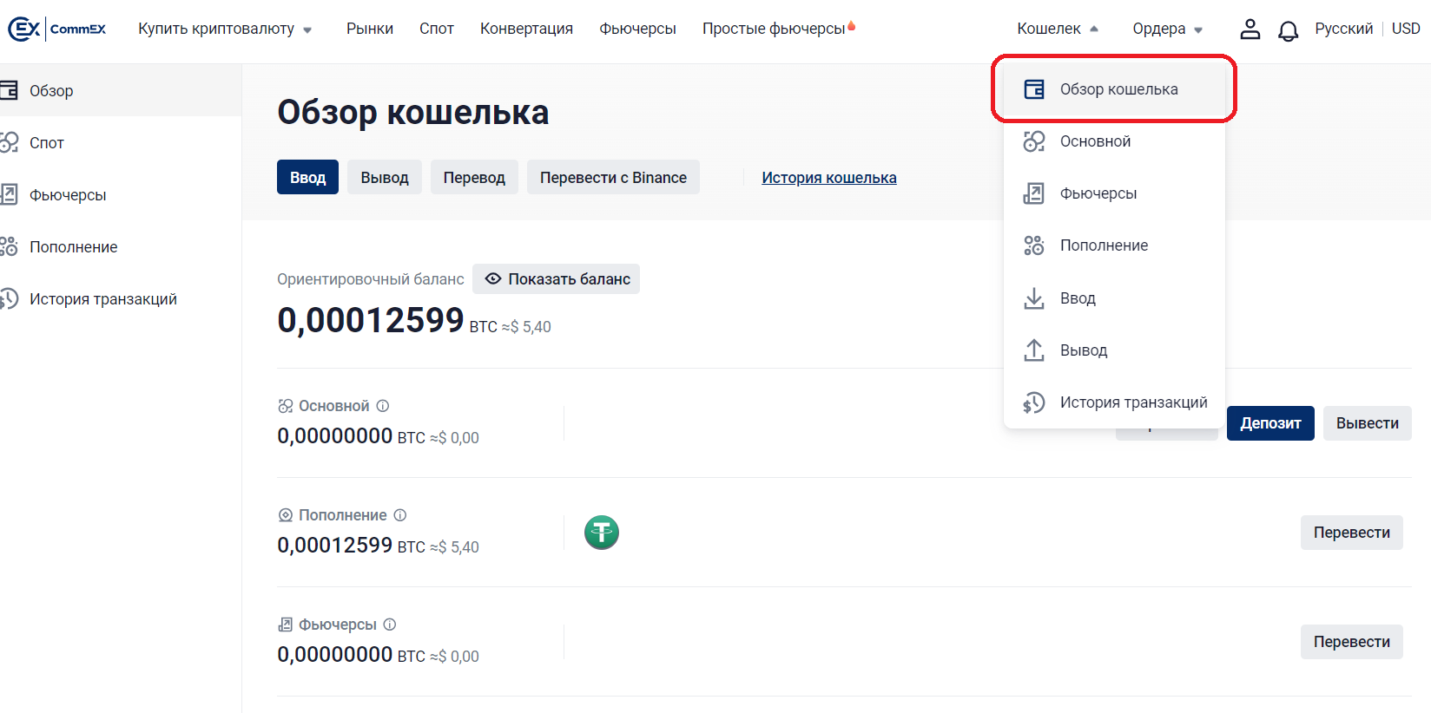
Task: Open Обзор кошелька from dropdown menu
Action: [x=1118, y=89]
